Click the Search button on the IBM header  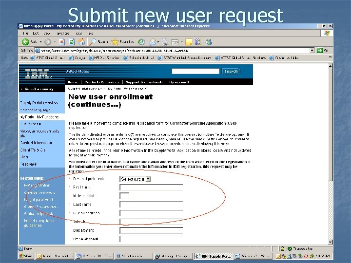[x=231, y=71]
